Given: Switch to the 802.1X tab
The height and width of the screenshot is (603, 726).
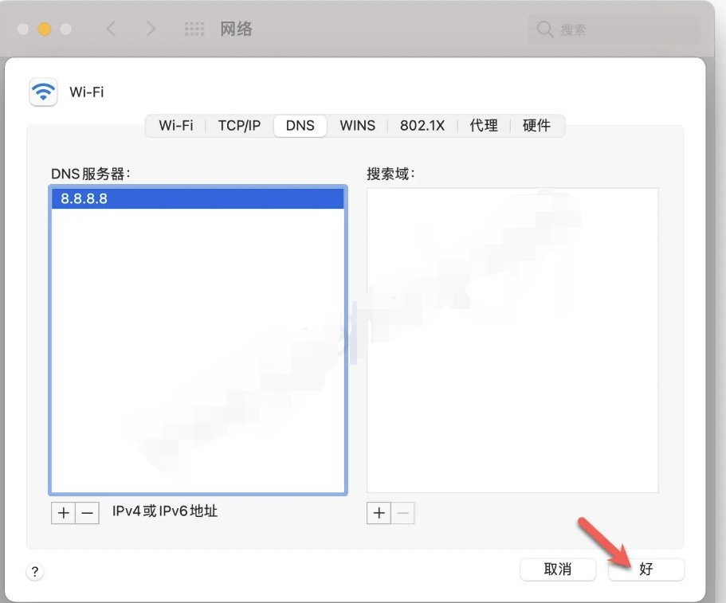Looking at the screenshot, I should point(422,126).
